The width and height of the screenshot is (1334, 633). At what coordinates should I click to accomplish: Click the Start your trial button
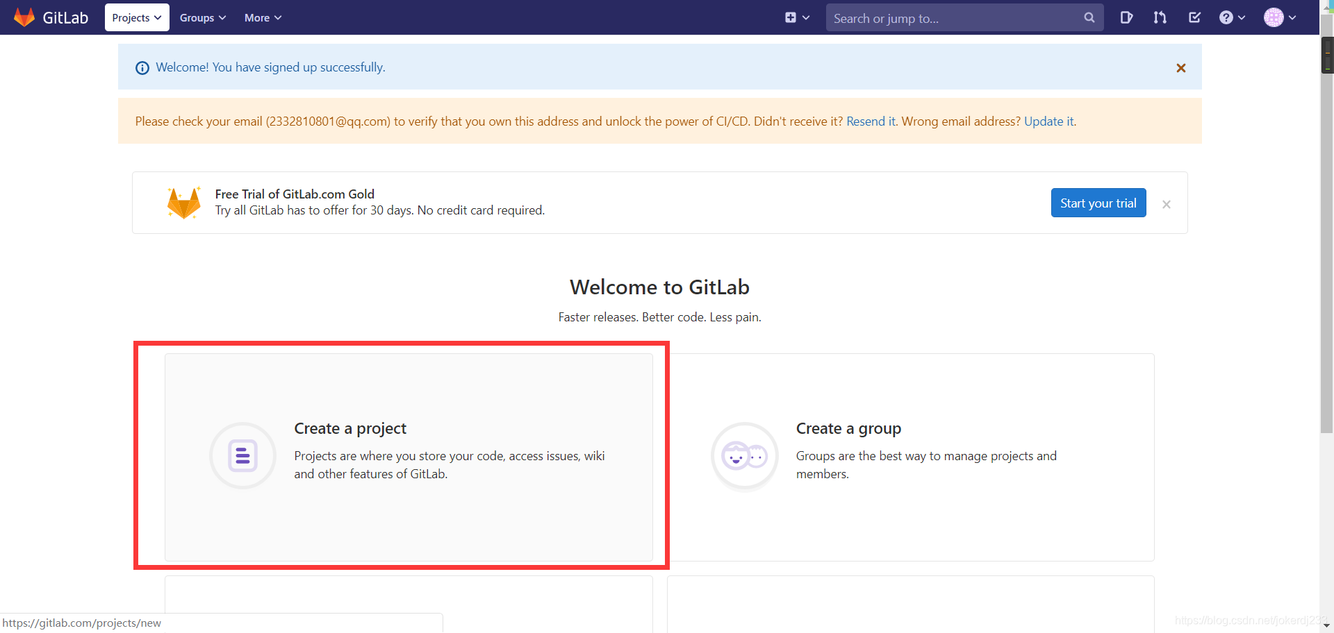pyautogui.click(x=1098, y=203)
